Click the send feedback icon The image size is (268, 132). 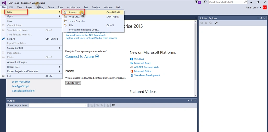(x=205, y=2)
